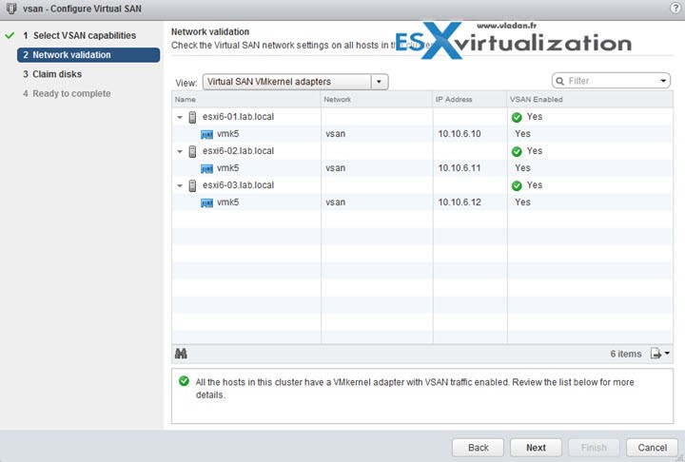This screenshot has height=462, width=685.
Task: Sort by the Network column header
Action: [x=377, y=100]
